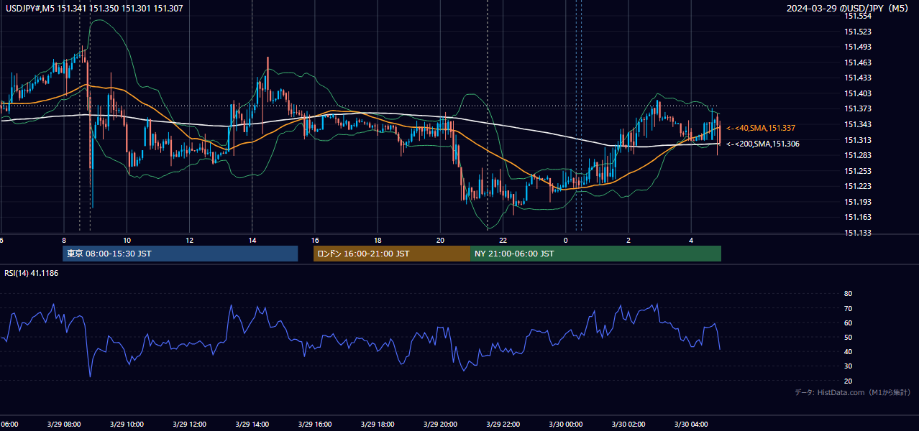Screen dimensions: 919x431
Task: Click hour label 12 under price chart
Action: tap(189, 240)
